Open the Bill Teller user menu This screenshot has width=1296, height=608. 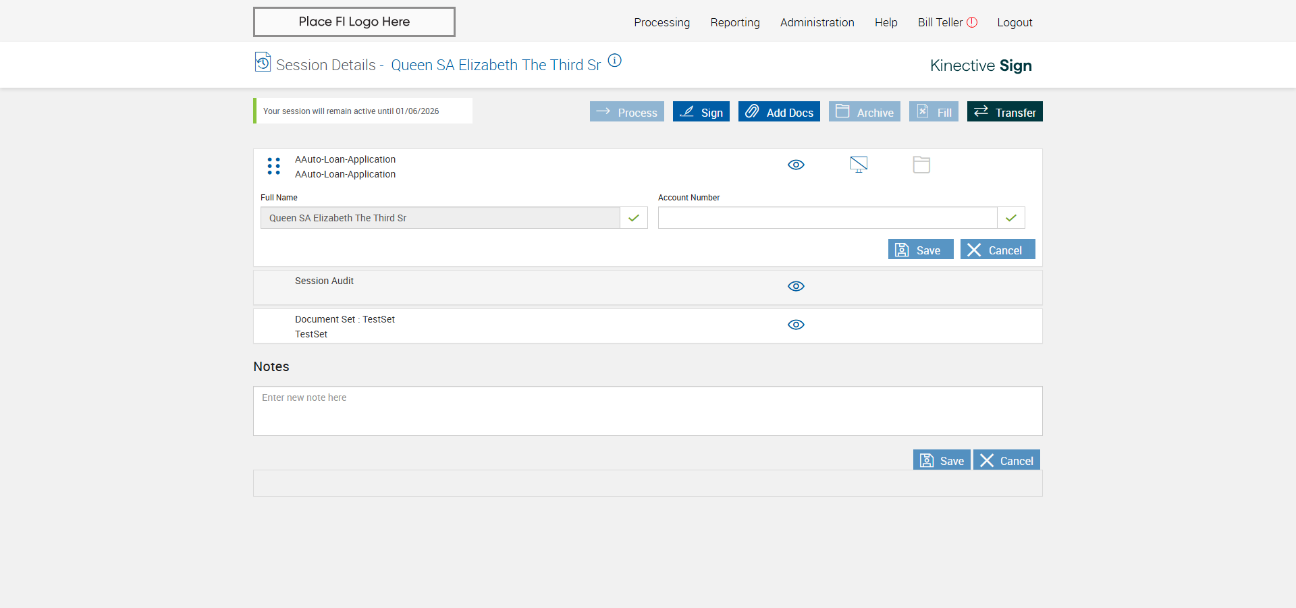pos(940,22)
